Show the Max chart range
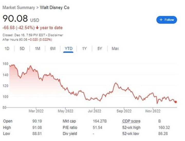Screen dimensions: 185x141 tap(115, 48)
